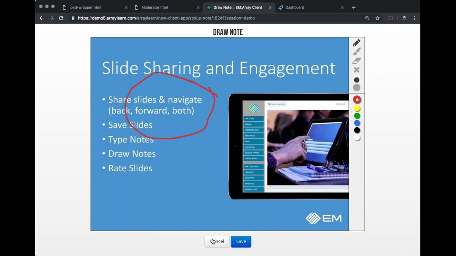Bookmark this page with the star icon
The width and height of the screenshot is (456, 256).
pyautogui.click(x=378, y=18)
